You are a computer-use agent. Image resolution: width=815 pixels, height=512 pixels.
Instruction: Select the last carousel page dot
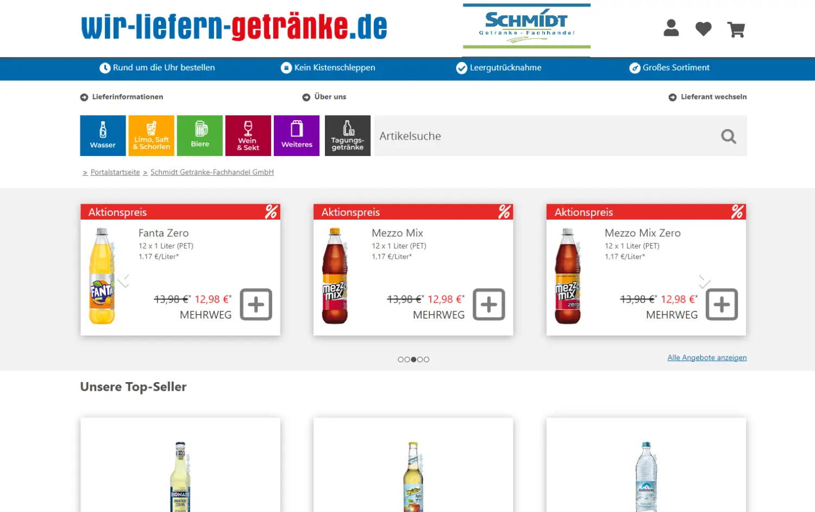coord(427,359)
